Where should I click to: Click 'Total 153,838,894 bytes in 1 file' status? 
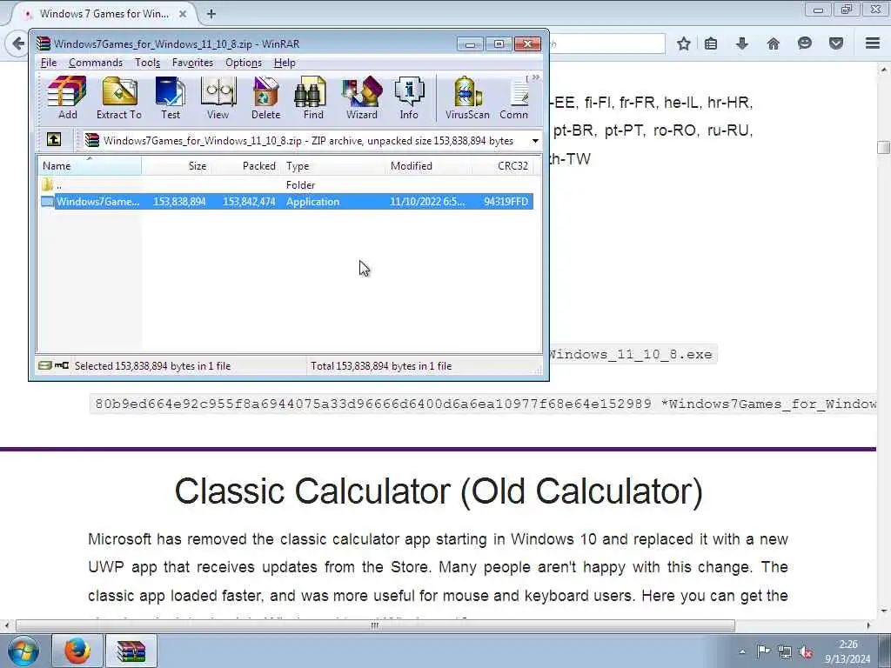pos(381,366)
